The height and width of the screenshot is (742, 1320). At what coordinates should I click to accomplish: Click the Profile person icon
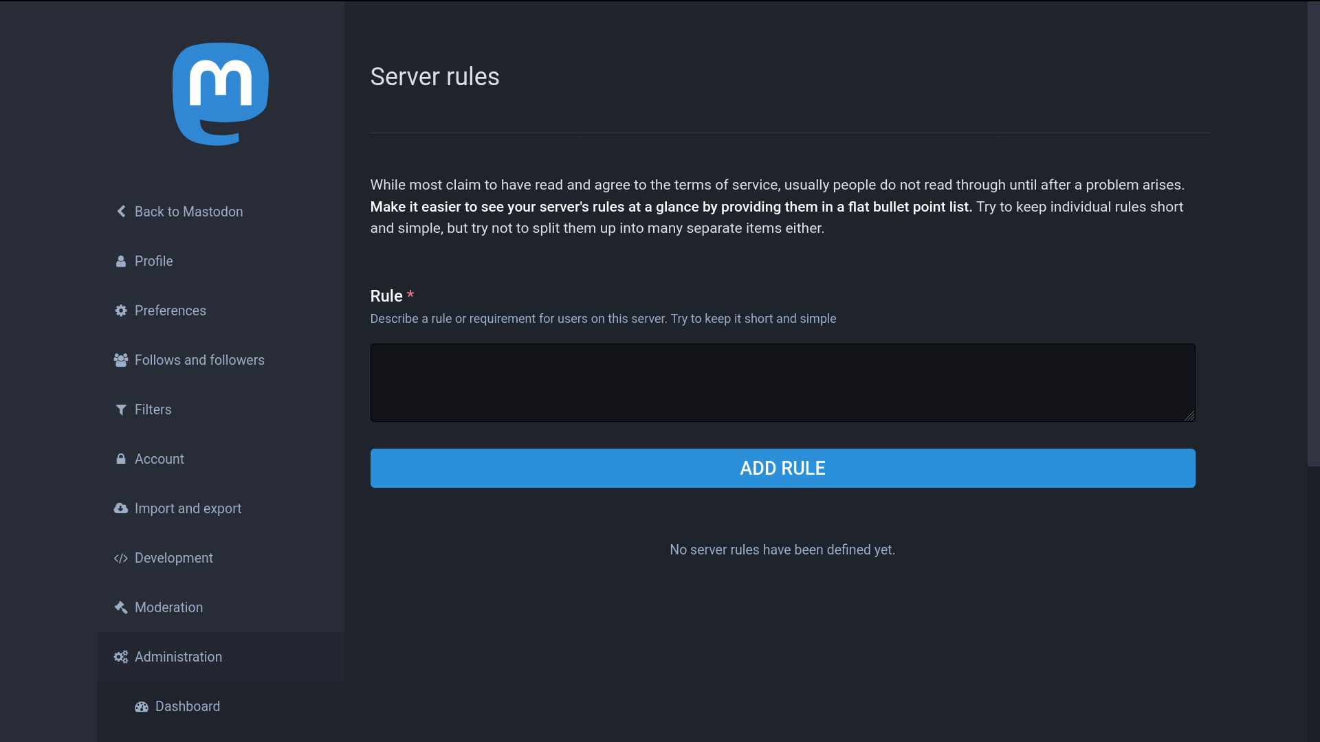pos(121,261)
